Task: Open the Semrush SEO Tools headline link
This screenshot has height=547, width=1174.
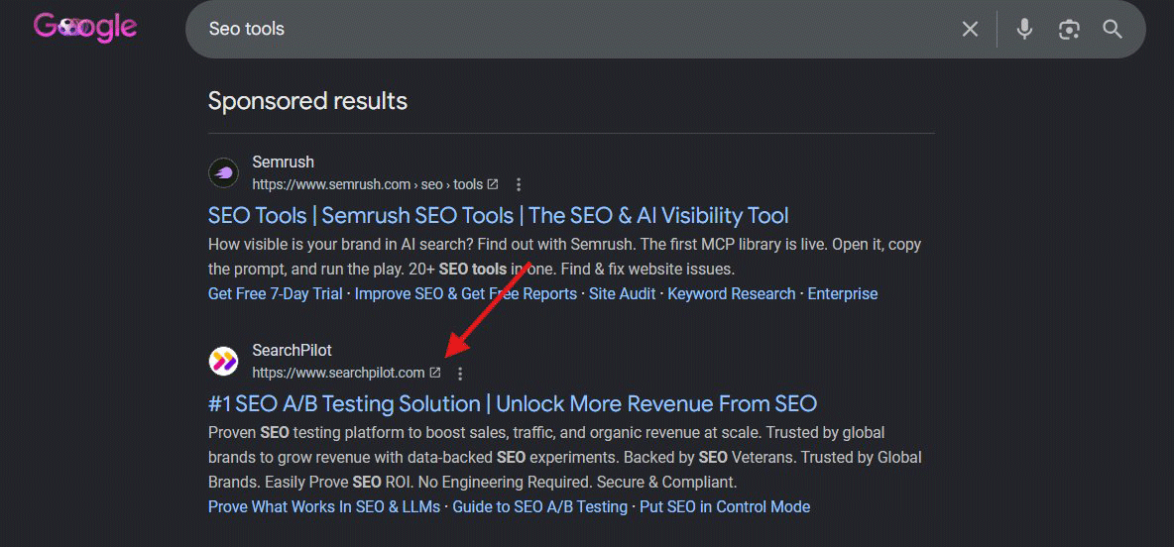Action: 498,216
